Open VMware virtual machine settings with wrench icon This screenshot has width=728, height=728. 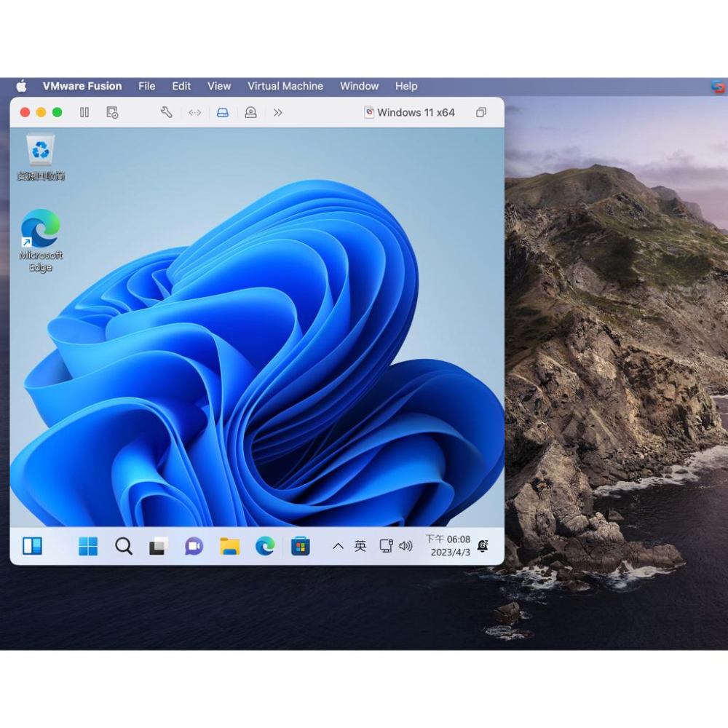[x=165, y=112]
